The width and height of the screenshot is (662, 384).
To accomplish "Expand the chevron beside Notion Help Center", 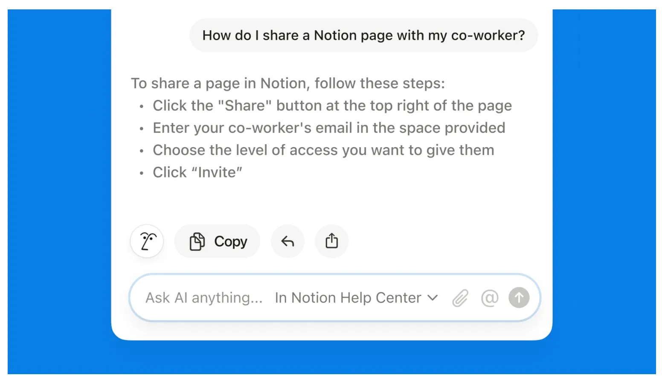I will coord(433,298).
